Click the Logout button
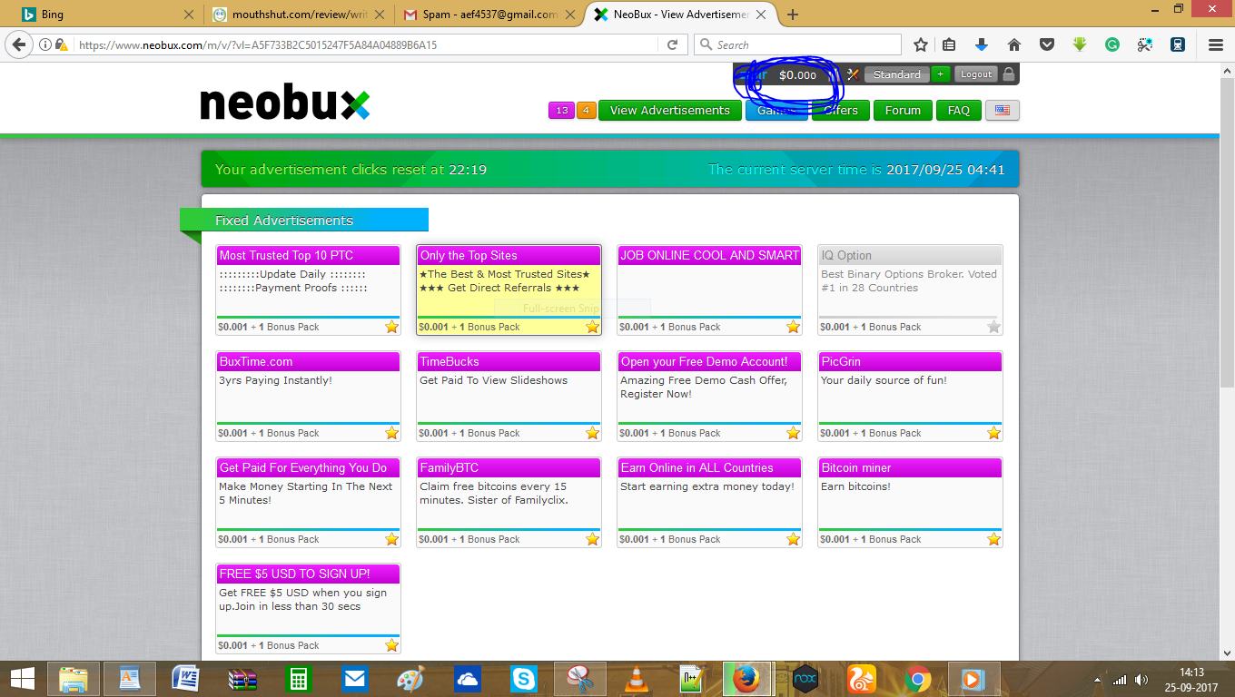The image size is (1235, 697). pyautogui.click(x=976, y=74)
